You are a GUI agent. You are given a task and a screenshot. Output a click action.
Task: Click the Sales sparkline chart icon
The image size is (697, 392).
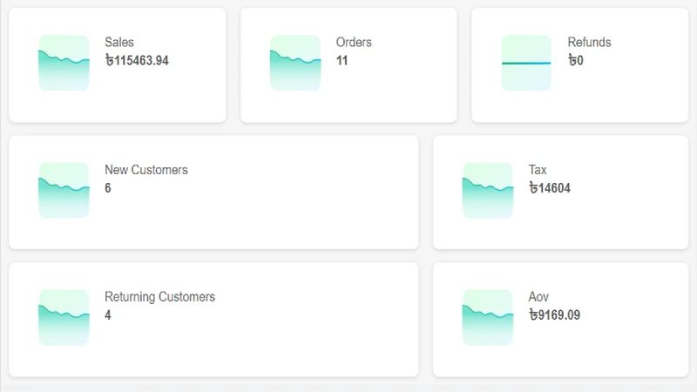[64, 63]
